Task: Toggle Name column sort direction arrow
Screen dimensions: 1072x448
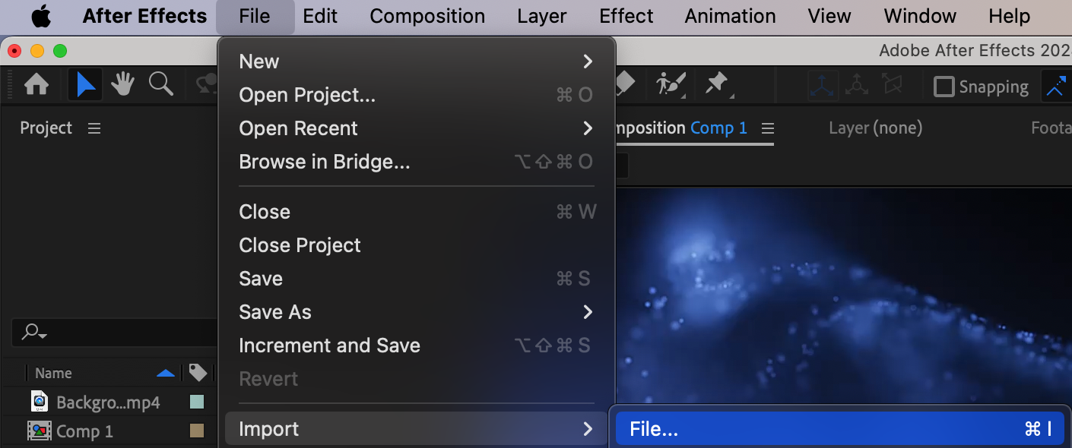Action: click(165, 373)
